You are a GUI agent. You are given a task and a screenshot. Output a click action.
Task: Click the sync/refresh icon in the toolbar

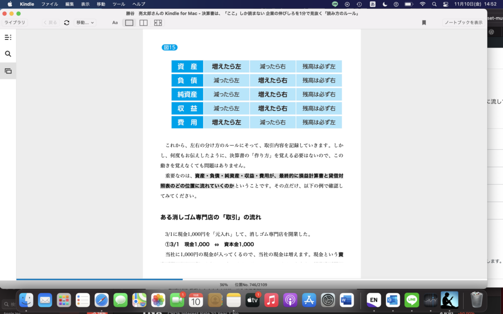[x=66, y=22]
